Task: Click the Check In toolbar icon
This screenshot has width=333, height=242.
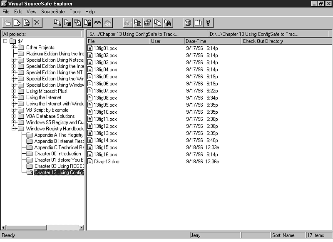Action: coord(77,23)
